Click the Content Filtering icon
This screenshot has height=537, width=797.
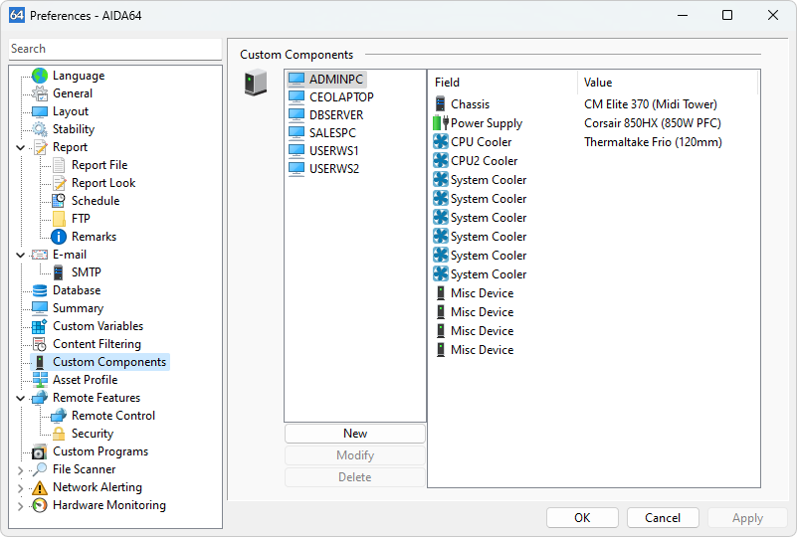coord(40,344)
